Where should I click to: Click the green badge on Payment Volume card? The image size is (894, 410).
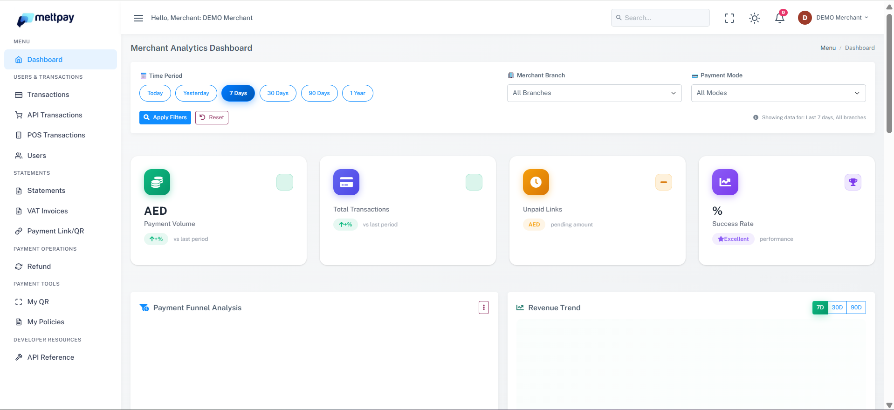[285, 182]
